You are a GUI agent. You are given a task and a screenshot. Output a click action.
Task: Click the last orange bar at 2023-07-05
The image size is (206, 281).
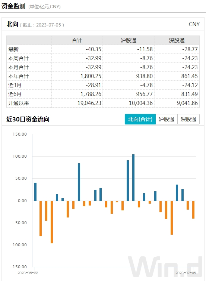click(193, 210)
